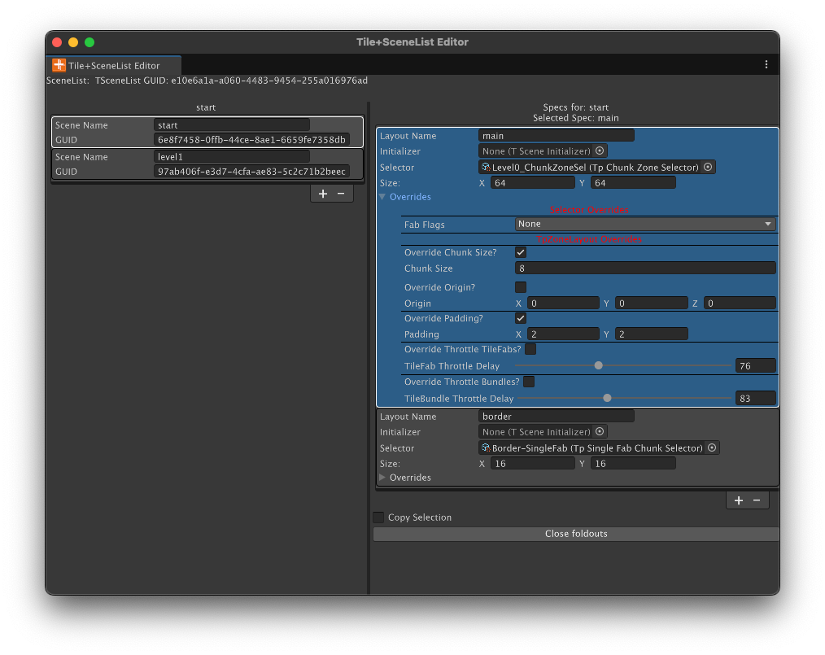825x655 pixels.
Task: Click the 'Fab Flags' label
Action: point(424,225)
